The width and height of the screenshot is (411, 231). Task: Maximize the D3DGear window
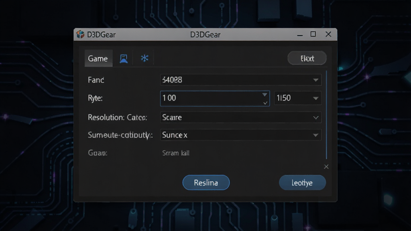pos(313,34)
